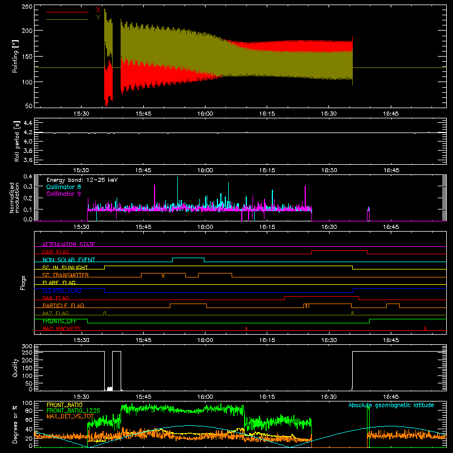Viewport: 453px width, 453px height.
Task: Select the SC_TRANSMITTER flag label
Action: tap(66, 275)
